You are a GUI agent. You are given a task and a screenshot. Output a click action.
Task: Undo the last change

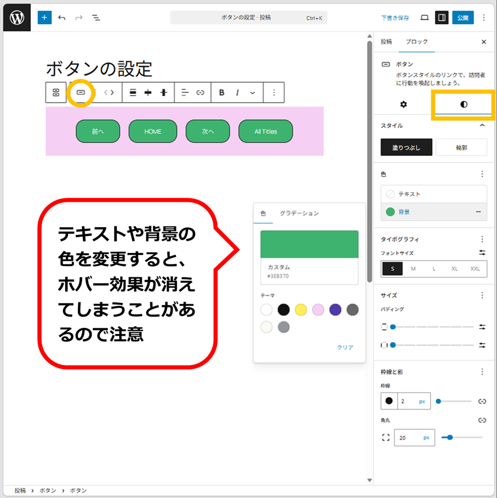pos(62,18)
